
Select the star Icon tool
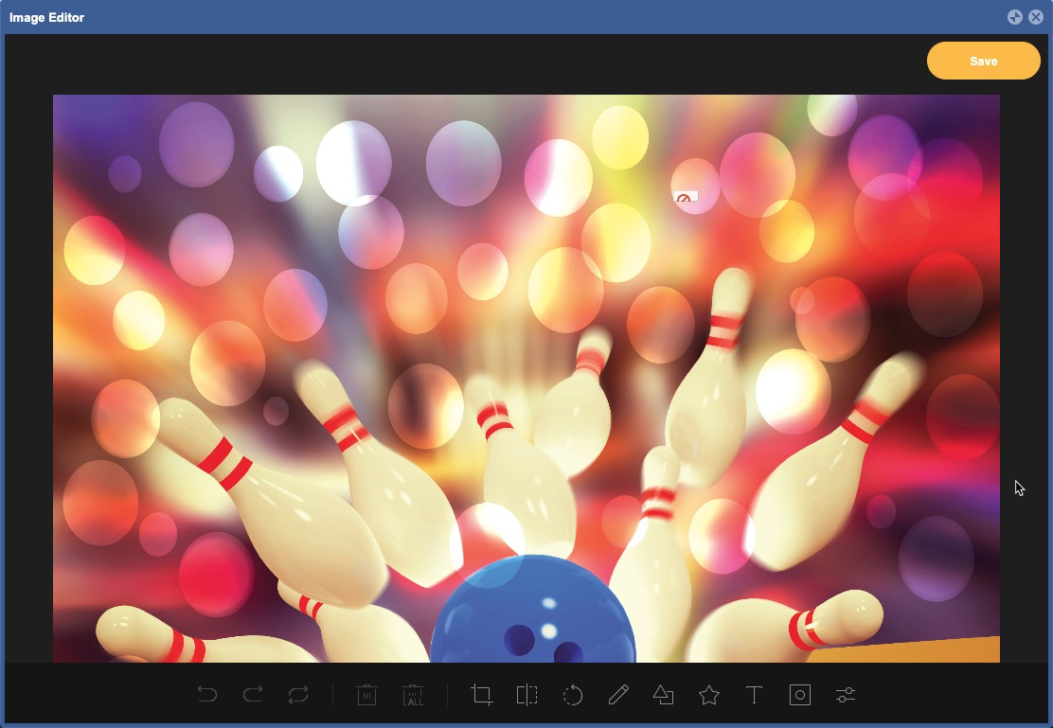709,695
